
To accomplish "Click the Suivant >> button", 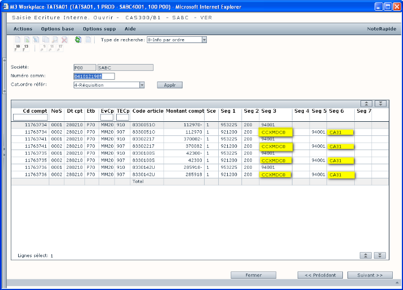I will 370,275.
